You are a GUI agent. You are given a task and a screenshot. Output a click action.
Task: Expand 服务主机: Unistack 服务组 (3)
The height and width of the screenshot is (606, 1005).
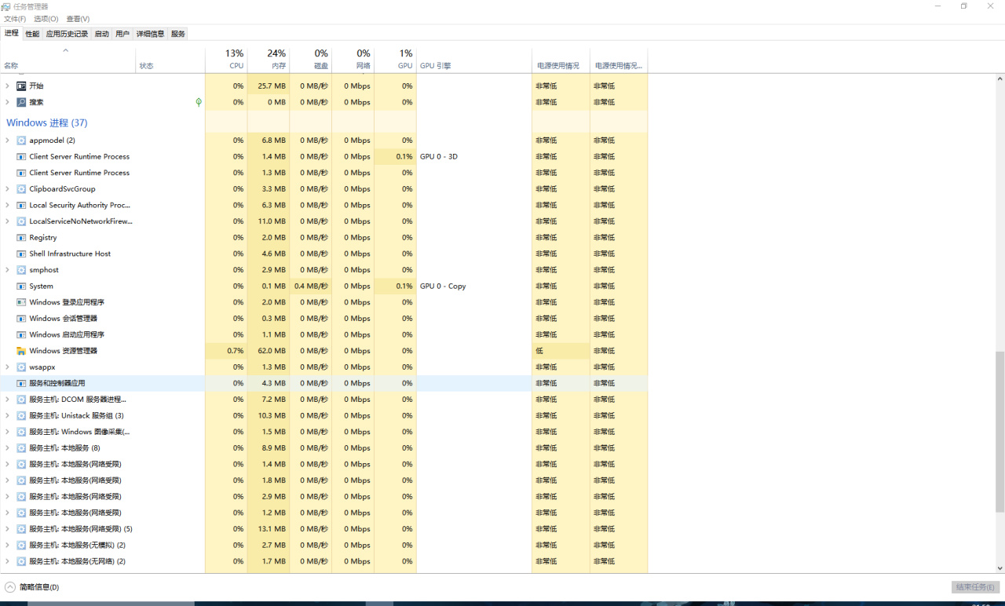tap(8, 416)
